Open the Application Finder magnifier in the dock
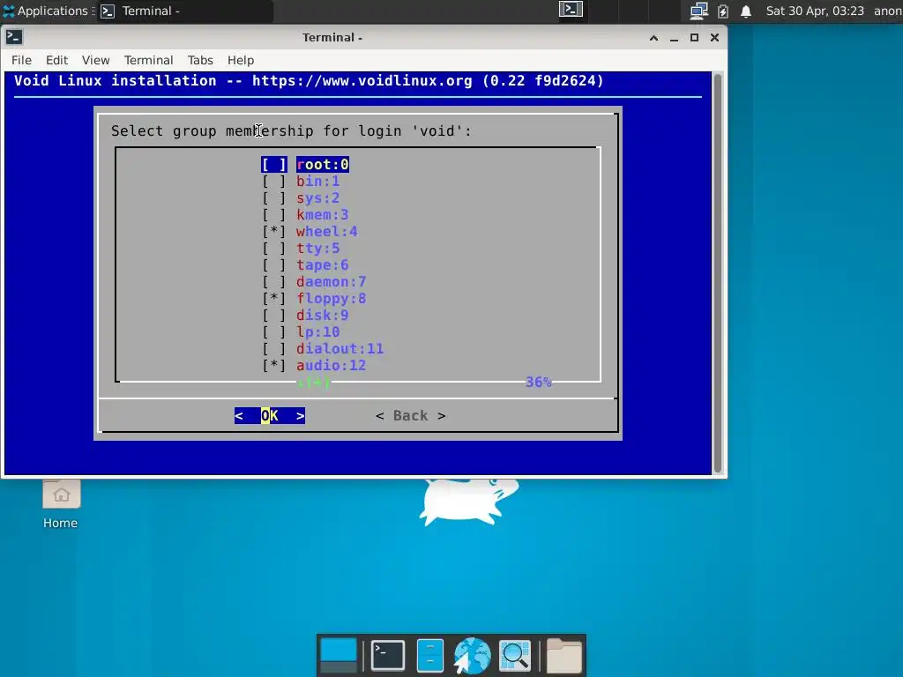The height and width of the screenshot is (677, 903). 515,656
